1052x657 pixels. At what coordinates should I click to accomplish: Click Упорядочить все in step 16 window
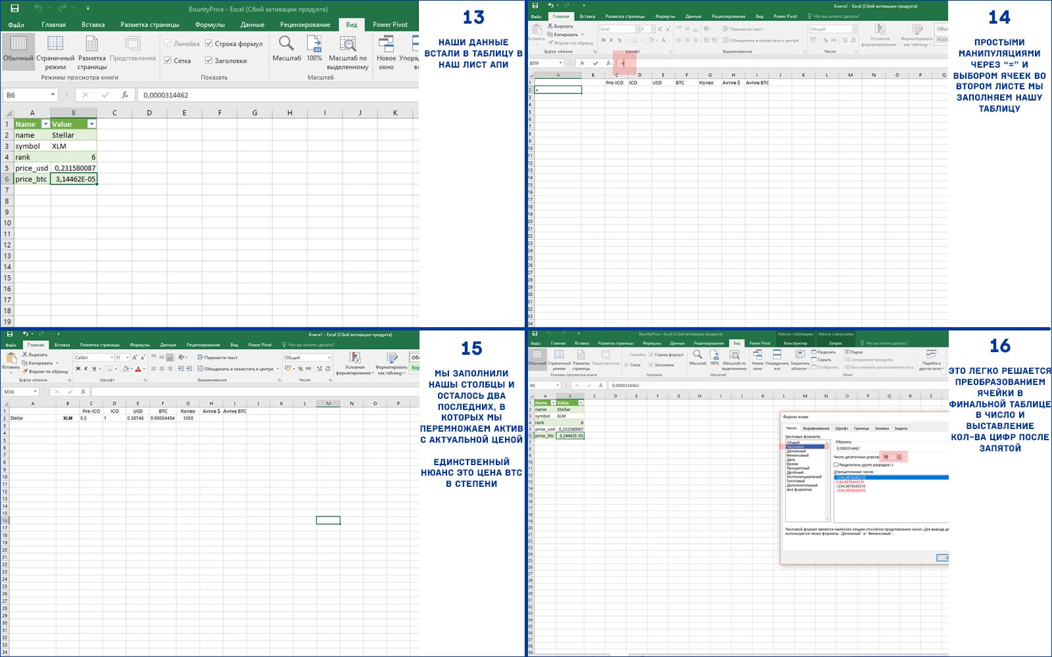[777, 360]
